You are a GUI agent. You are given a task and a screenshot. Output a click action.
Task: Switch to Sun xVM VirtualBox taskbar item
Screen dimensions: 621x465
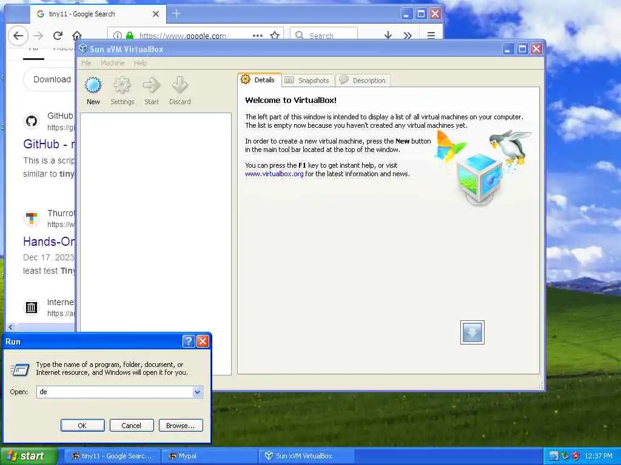(x=306, y=456)
